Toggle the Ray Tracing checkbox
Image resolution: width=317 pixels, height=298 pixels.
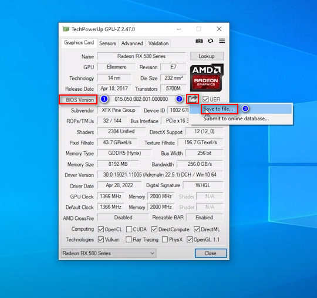pyautogui.click(x=129, y=239)
